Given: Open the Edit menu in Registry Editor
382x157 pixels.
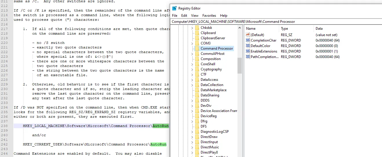Looking at the screenshot, I should 184,16.
